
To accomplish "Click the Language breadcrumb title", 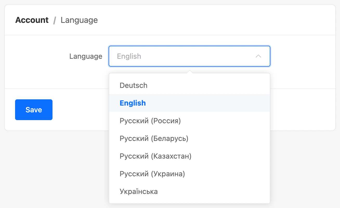I will click(79, 20).
